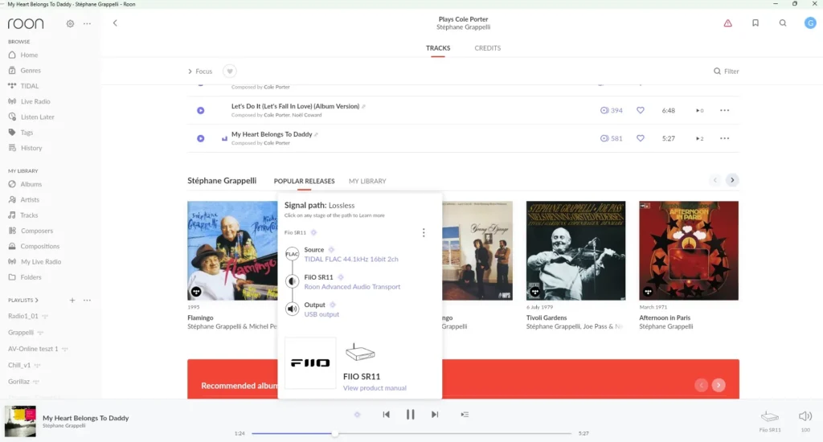The image size is (823, 442).
Task: Open the Grappelli playlist
Action: (21, 332)
